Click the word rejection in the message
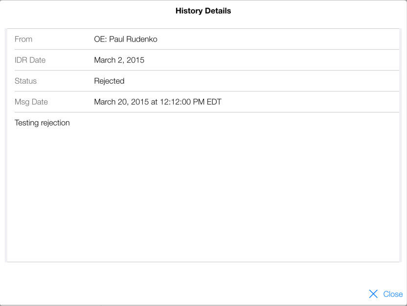Viewport: 407px width, 306px height. [x=56, y=123]
